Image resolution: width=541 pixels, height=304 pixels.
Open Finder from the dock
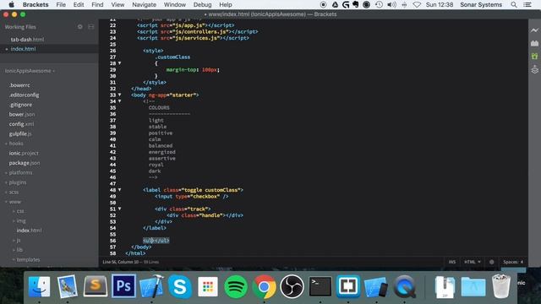[40, 286]
